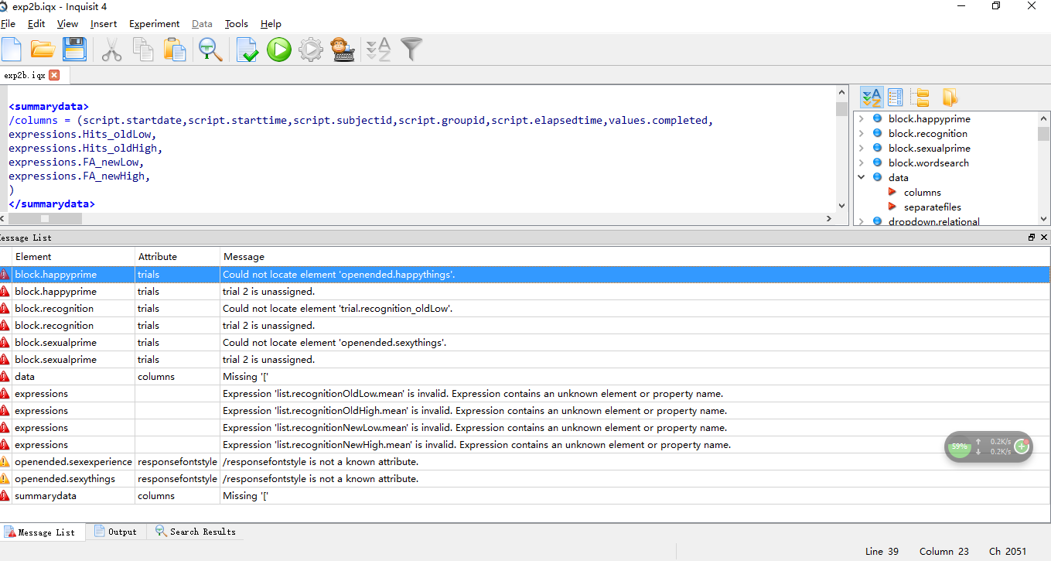The height and width of the screenshot is (561, 1051).
Task: Paste from clipboard with the toolbar icon
Action: click(175, 50)
